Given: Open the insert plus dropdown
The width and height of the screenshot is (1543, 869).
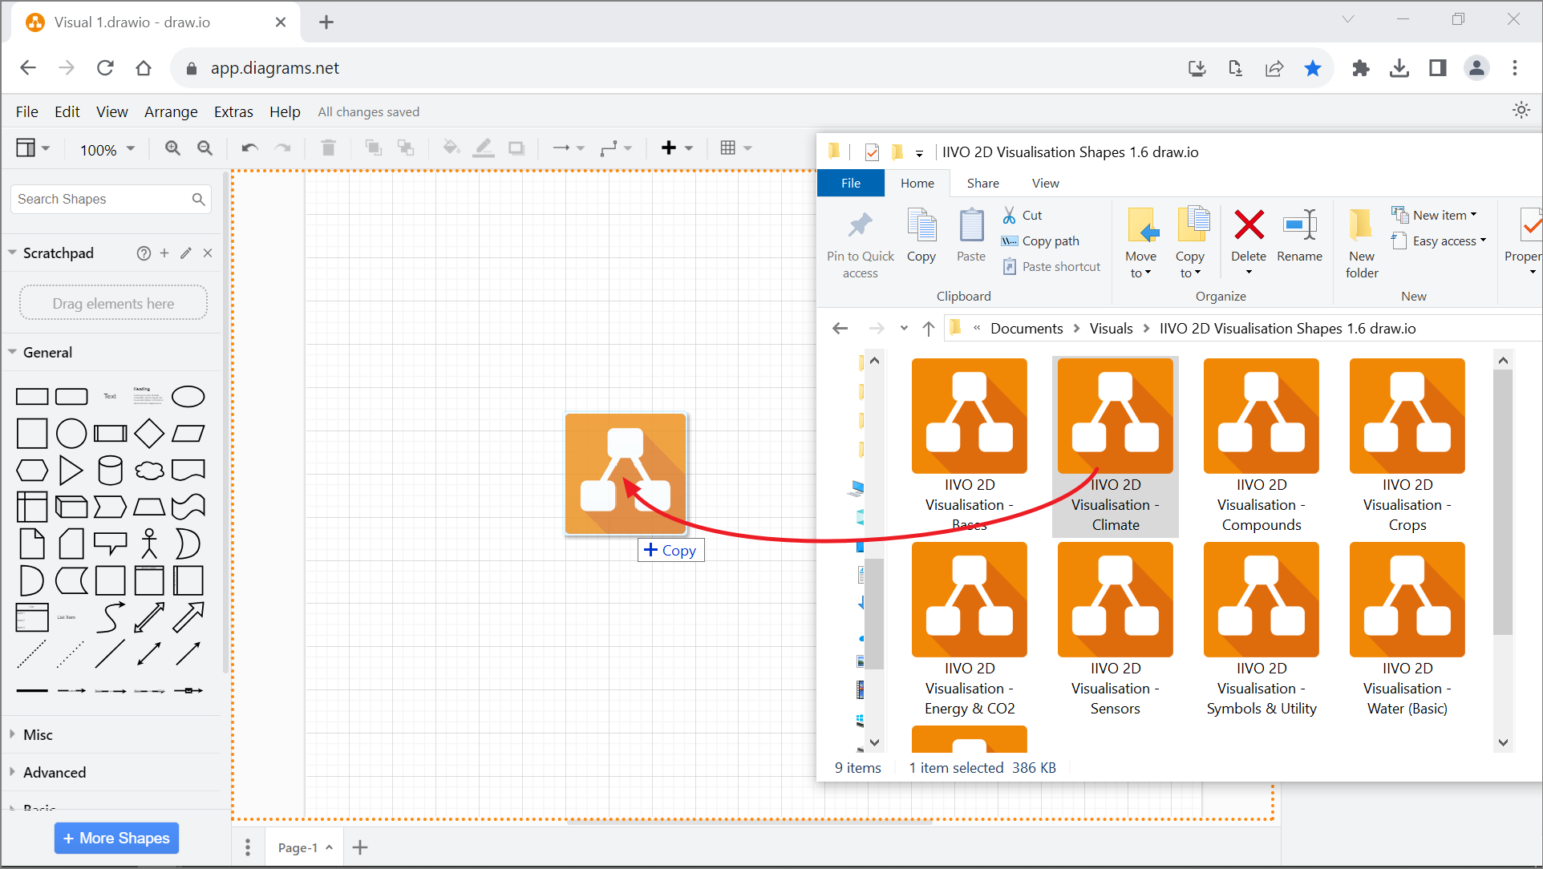Looking at the screenshot, I should (677, 148).
